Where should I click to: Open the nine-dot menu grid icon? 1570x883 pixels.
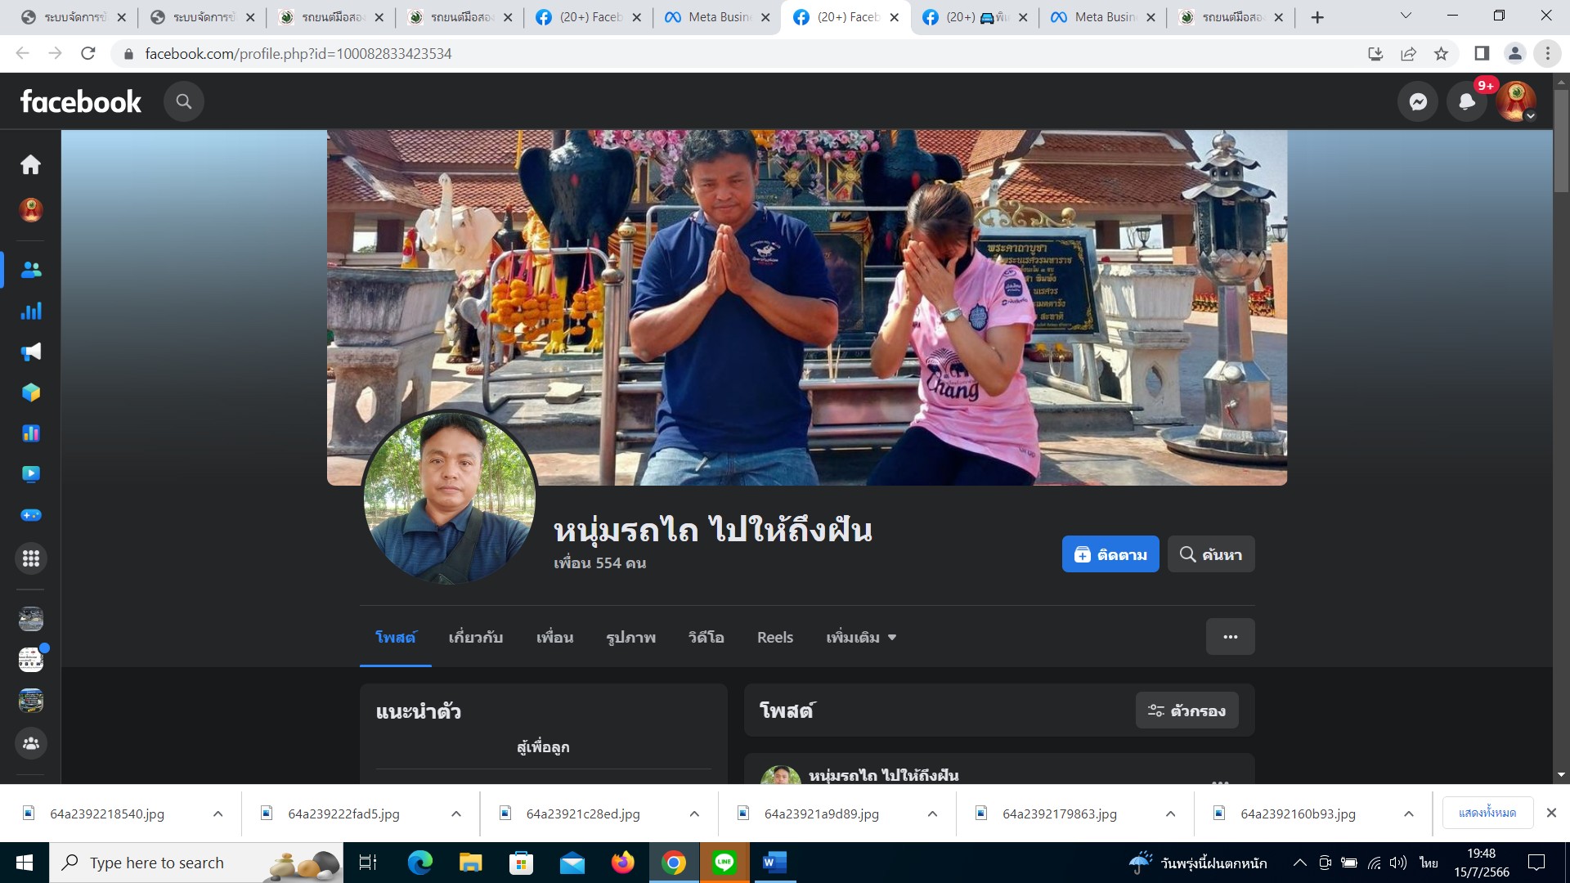pyautogui.click(x=31, y=558)
